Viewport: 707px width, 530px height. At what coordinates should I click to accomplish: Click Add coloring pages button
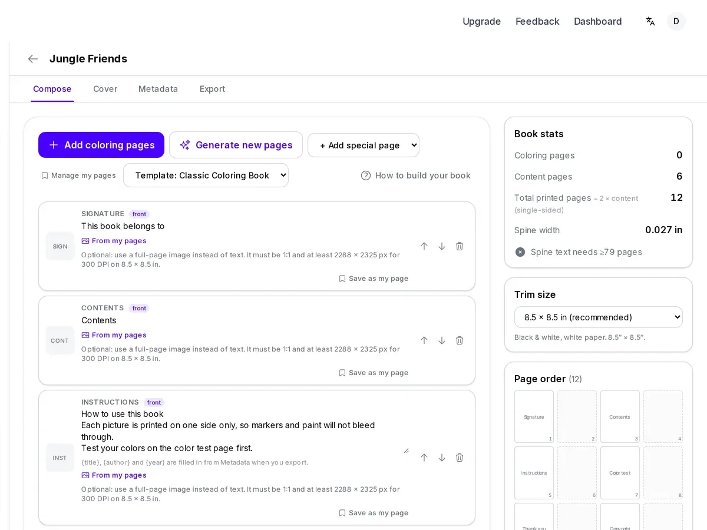[101, 145]
